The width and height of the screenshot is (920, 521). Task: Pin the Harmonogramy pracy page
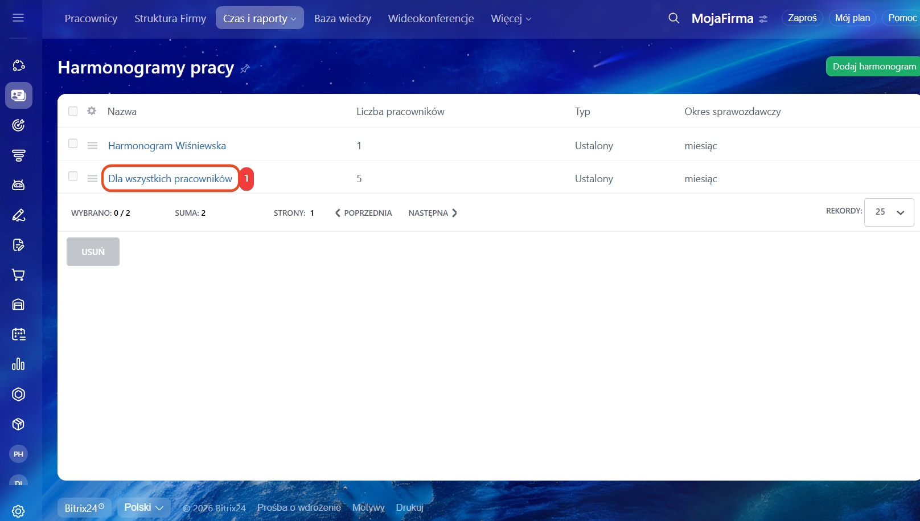[x=245, y=69]
